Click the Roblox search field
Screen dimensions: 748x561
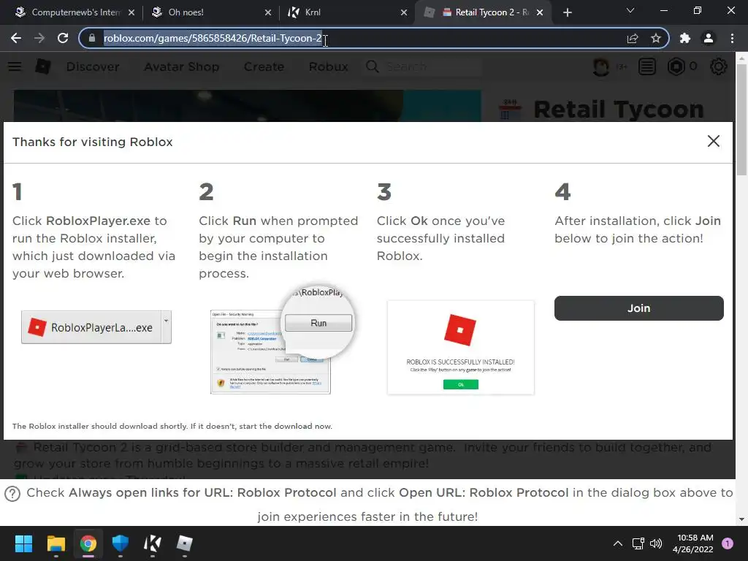point(424,66)
